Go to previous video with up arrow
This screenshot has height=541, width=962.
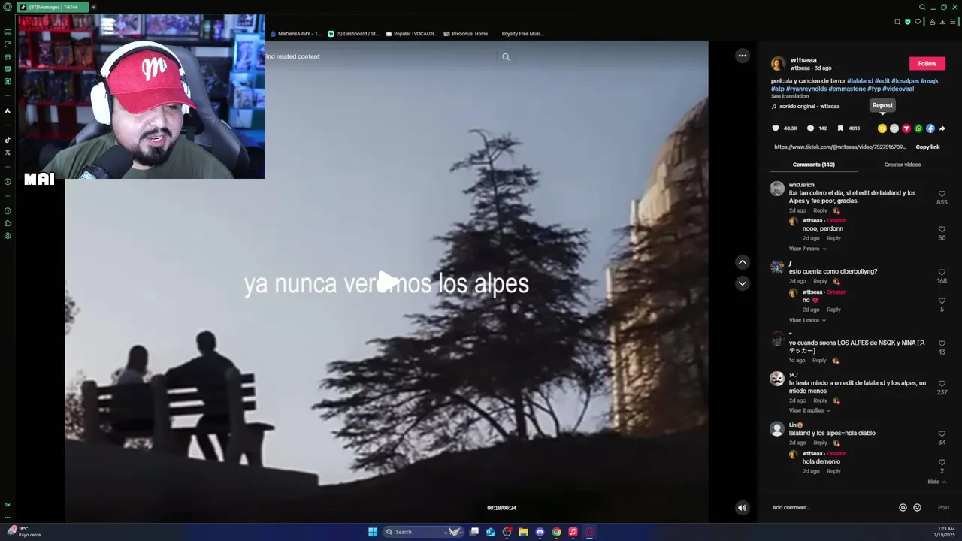(742, 261)
